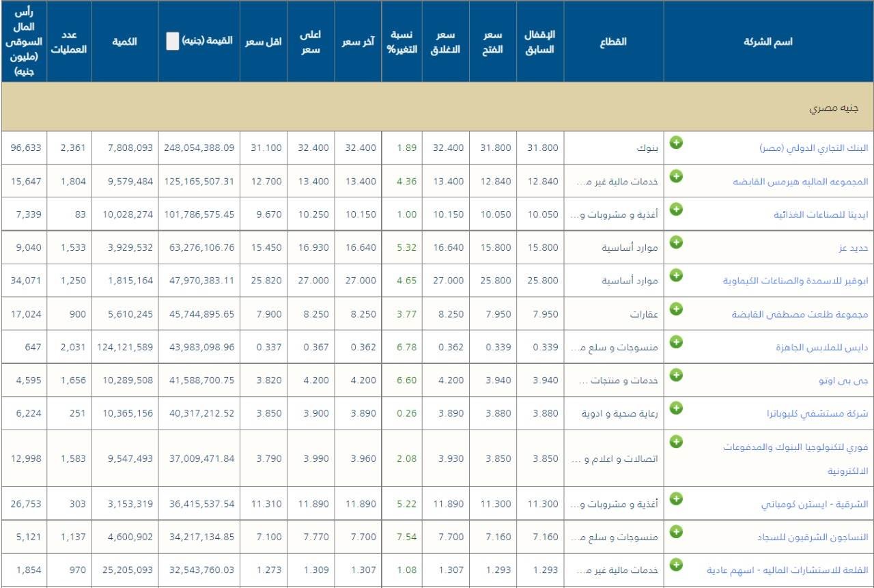Expand the plus icon for دايس للملابس الجاهزة
Image resolution: width=874 pixels, height=588 pixels.
coord(676,341)
